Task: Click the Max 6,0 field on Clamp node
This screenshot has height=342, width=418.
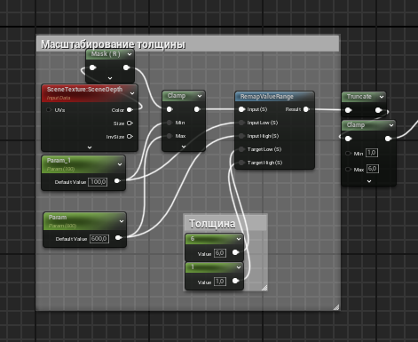Action: (372, 169)
